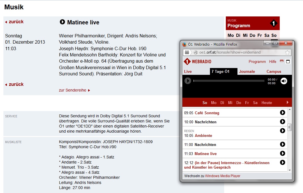Click the Matinee live title in program list
This screenshot has width=303, height=193.
[x=206, y=154]
